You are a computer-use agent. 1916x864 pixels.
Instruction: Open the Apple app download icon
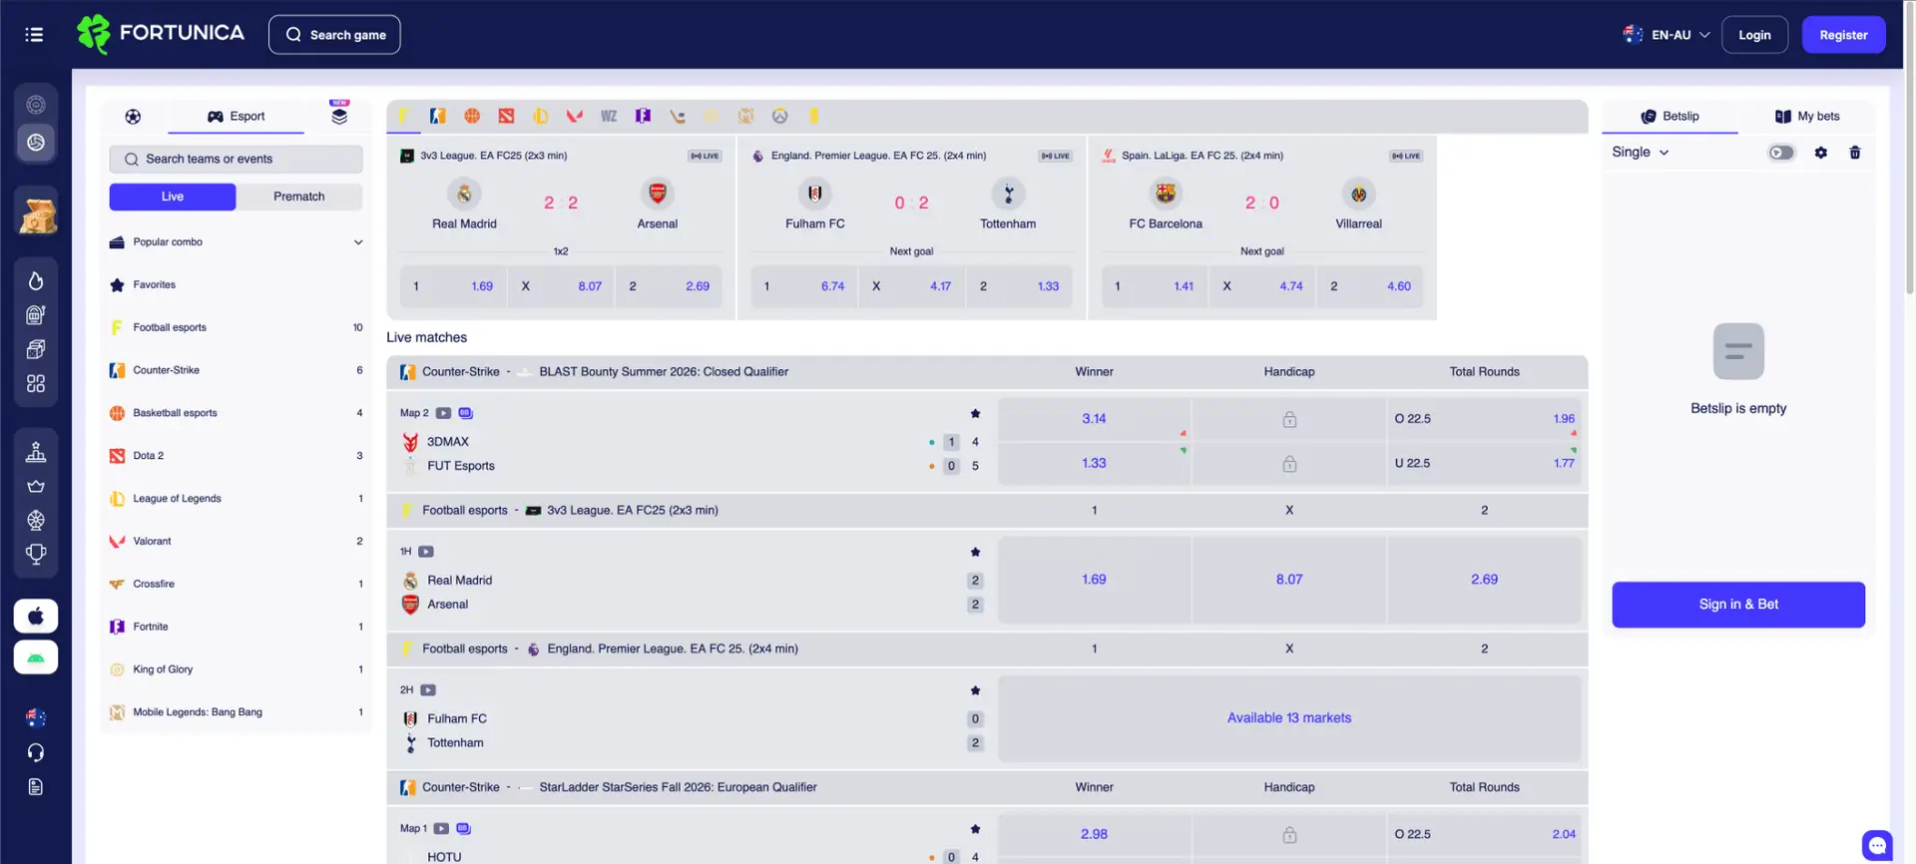(x=36, y=616)
